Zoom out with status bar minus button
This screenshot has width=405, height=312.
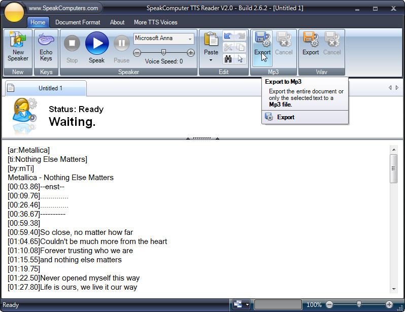(329, 304)
